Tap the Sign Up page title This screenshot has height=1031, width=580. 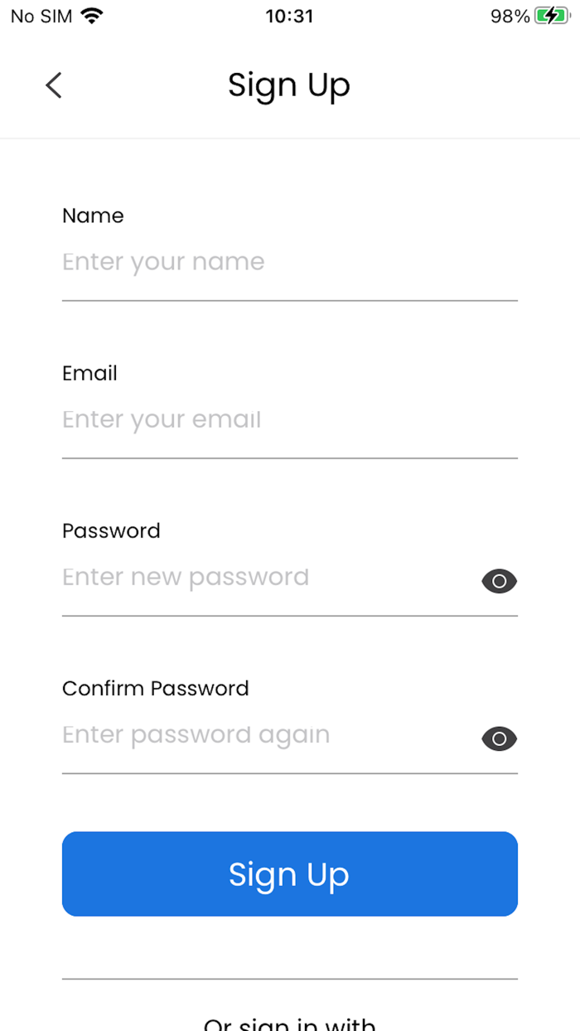pos(289,85)
